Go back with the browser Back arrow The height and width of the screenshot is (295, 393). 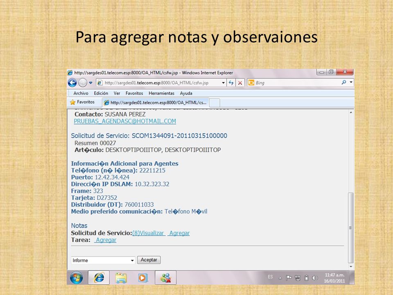72,82
